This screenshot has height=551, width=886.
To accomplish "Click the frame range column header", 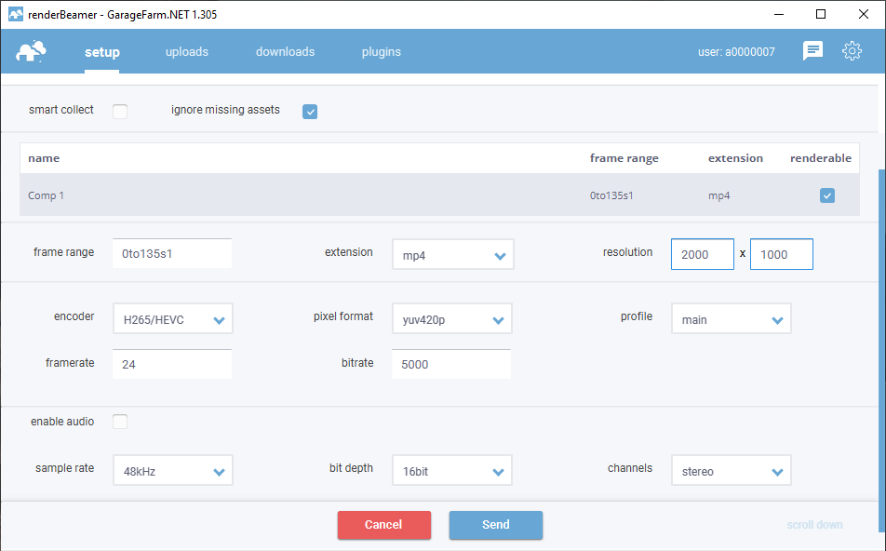I will click(624, 158).
